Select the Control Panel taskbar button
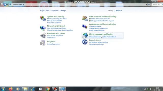Viewport: 163px width, 91px height. click(x=63, y=89)
